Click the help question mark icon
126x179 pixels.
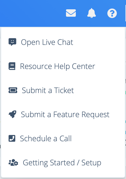(x=112, y=13)
